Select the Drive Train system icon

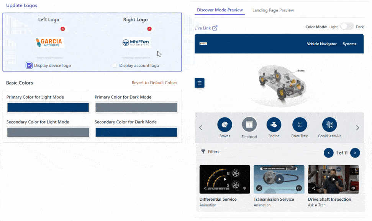[x=300, y=125]
